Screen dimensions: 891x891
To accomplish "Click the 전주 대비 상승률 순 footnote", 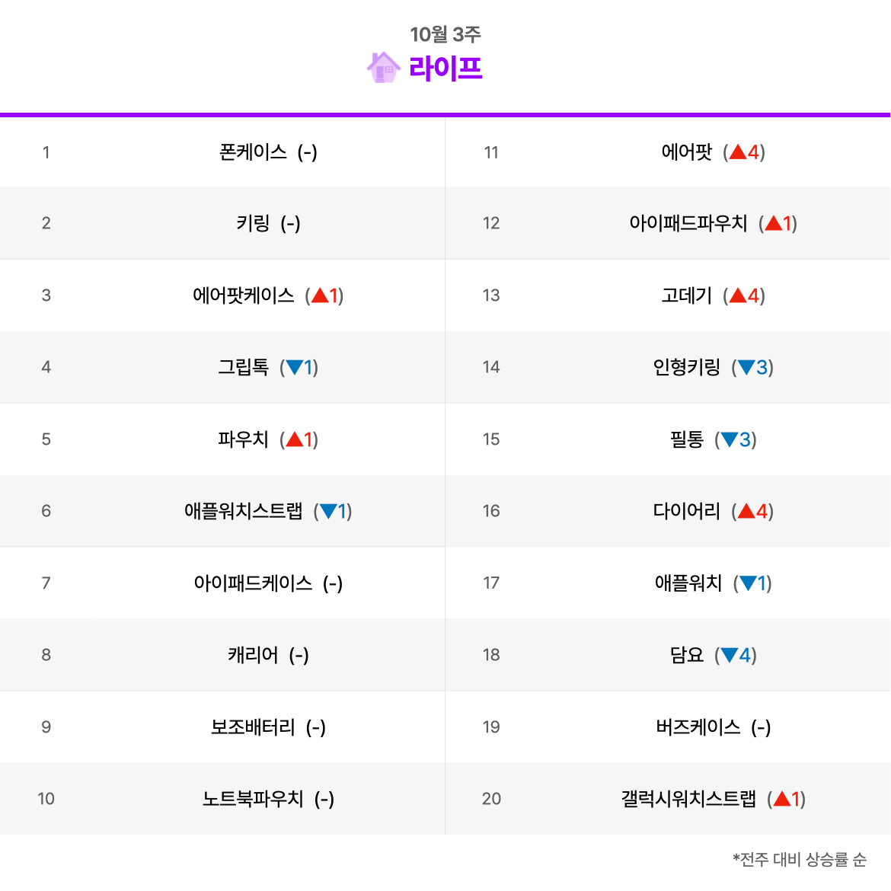I will pos(800,860).
